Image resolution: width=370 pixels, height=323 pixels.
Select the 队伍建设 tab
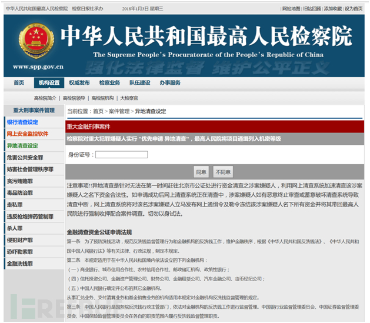tap(139, 83)
